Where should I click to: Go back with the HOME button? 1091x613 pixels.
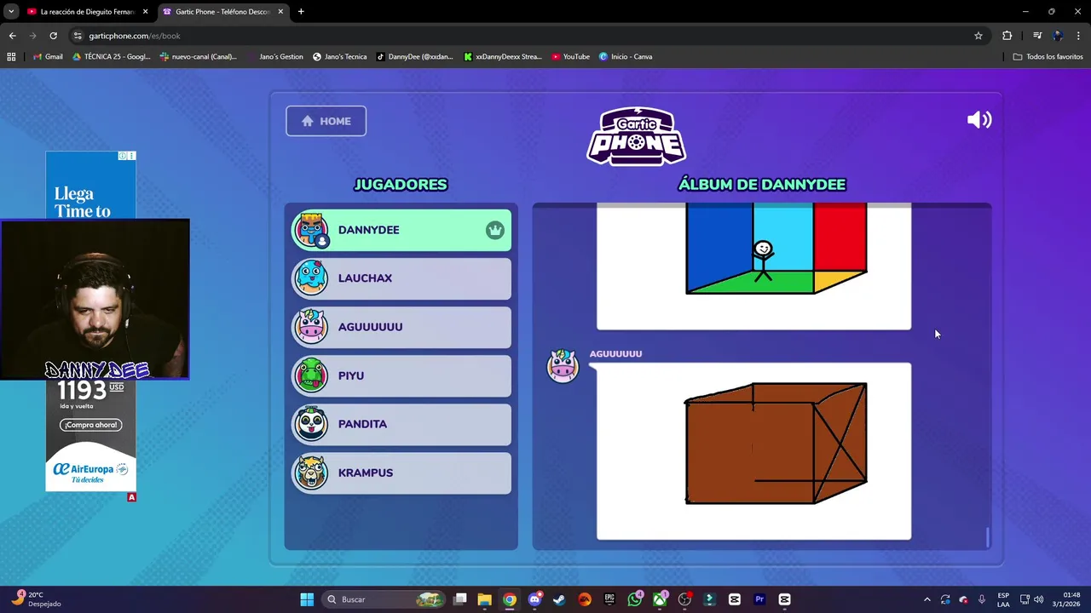(x=326, y=121)
